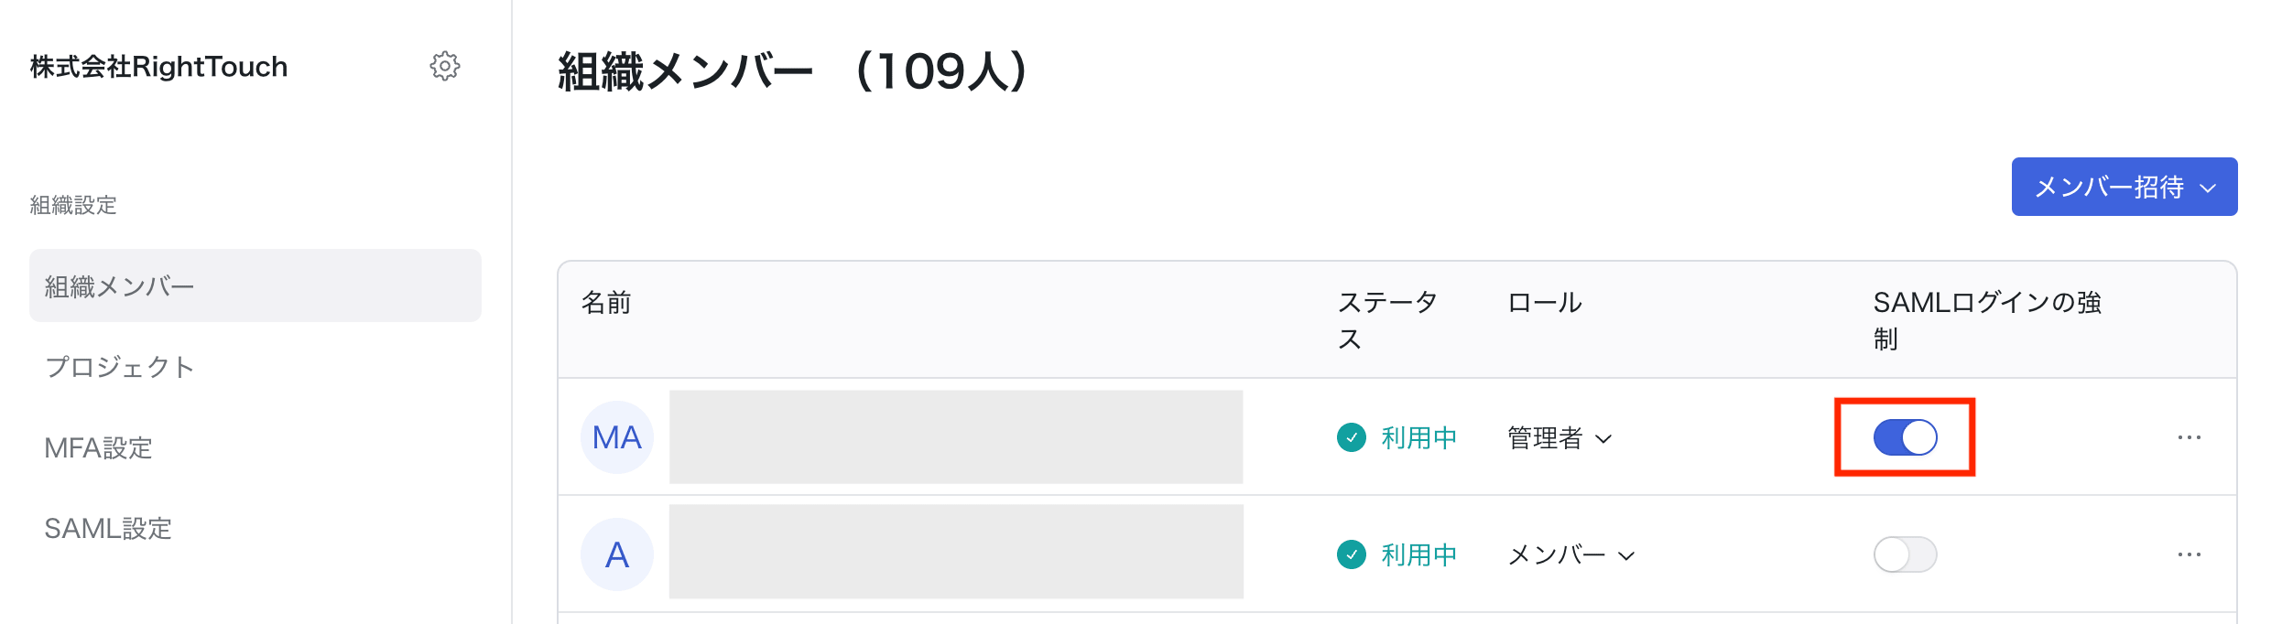Open SAML設定 in the sidebar

(x=108, y=528)
